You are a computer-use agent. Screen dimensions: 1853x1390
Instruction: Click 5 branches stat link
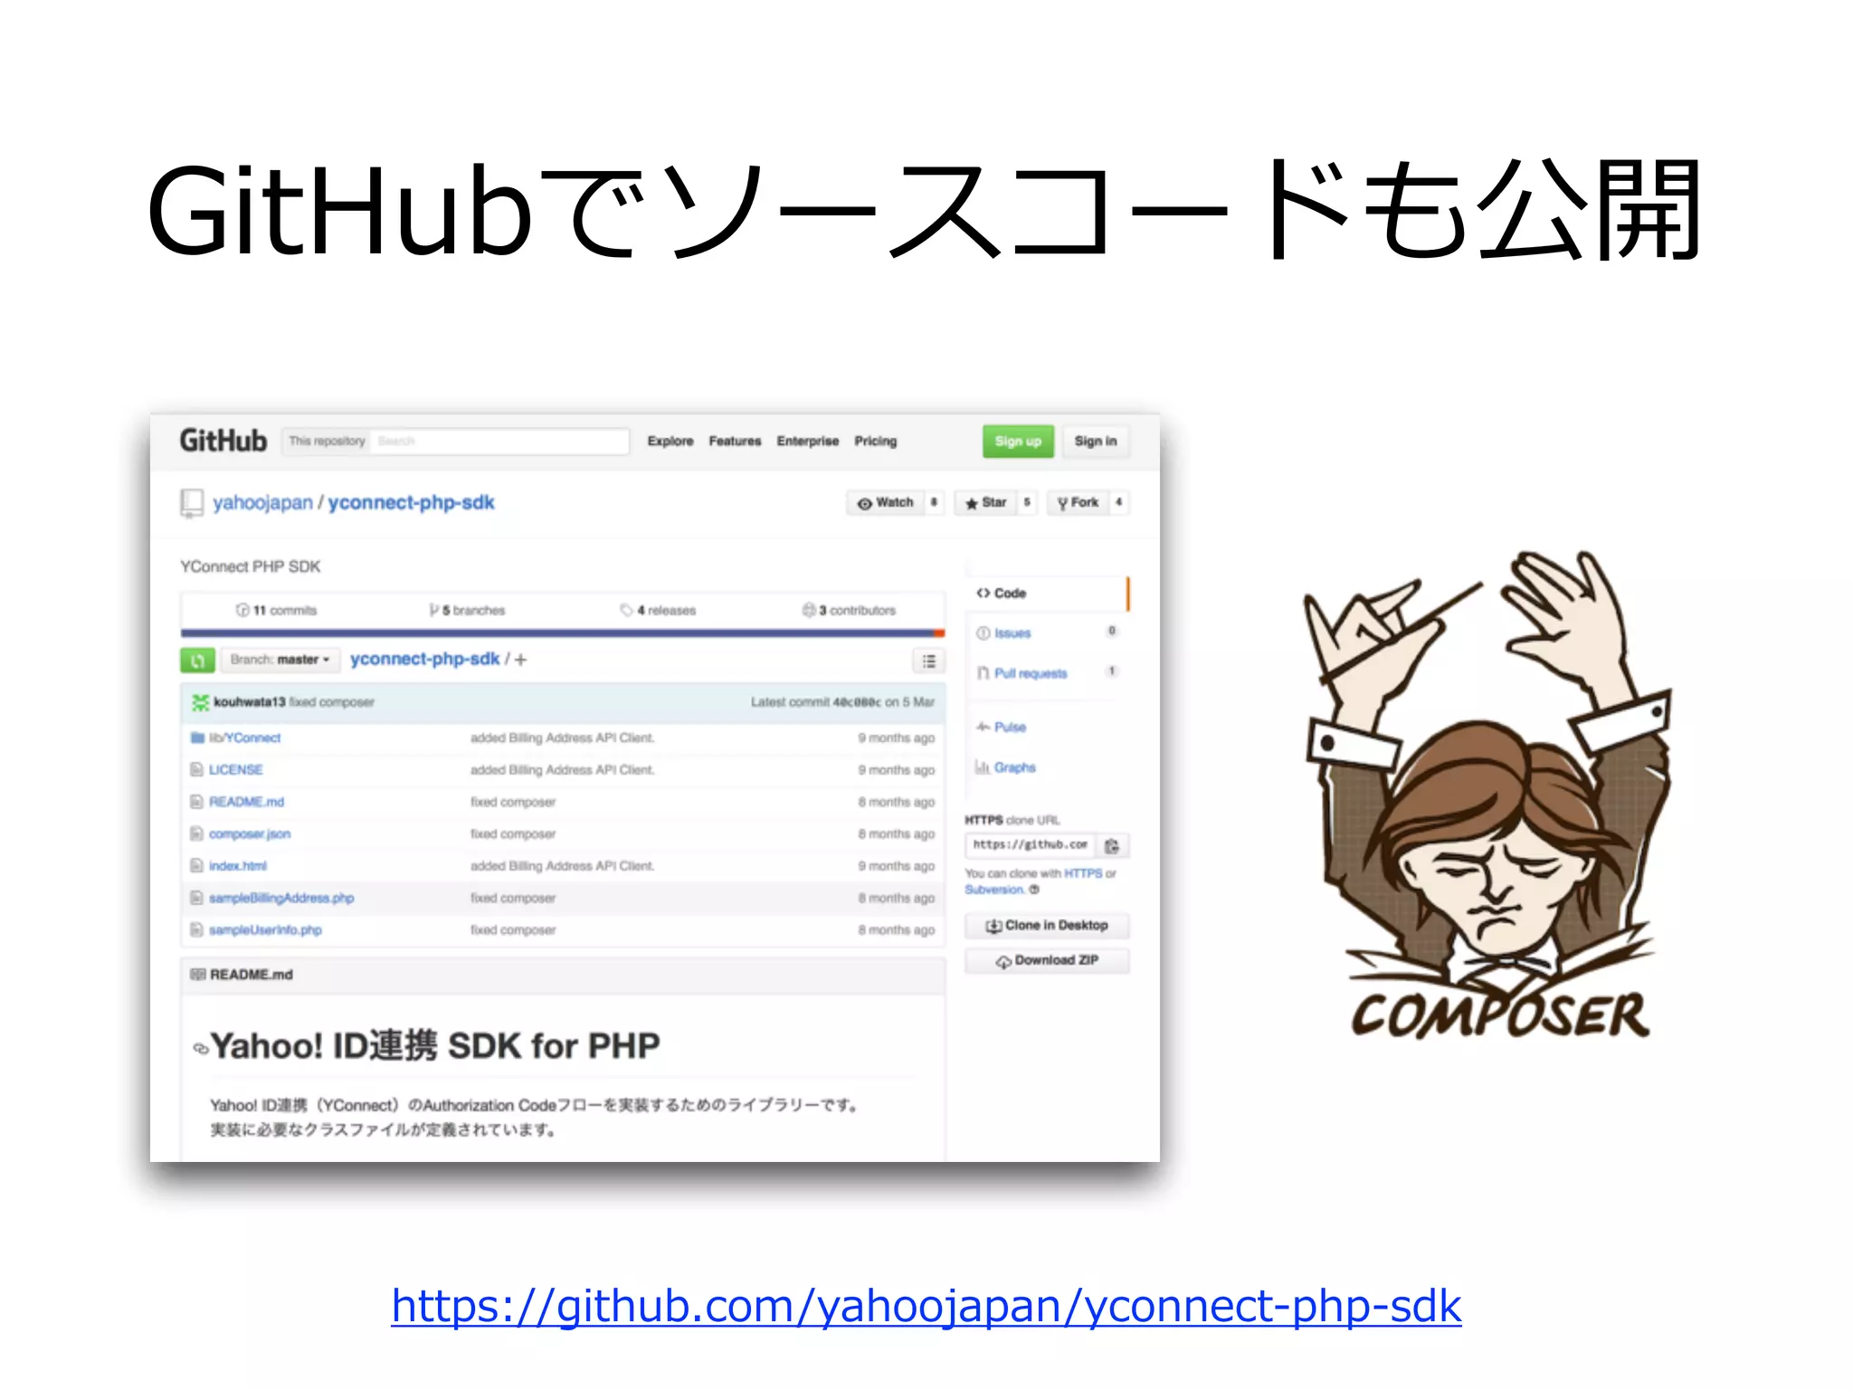click(468, 611)
